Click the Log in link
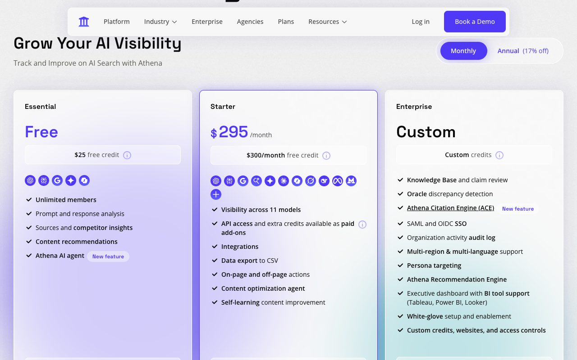This screenshot has height=360, width=577. point(421,22)
